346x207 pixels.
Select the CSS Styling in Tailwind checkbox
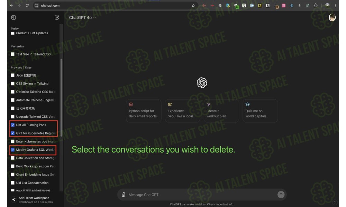pos(12,83)
